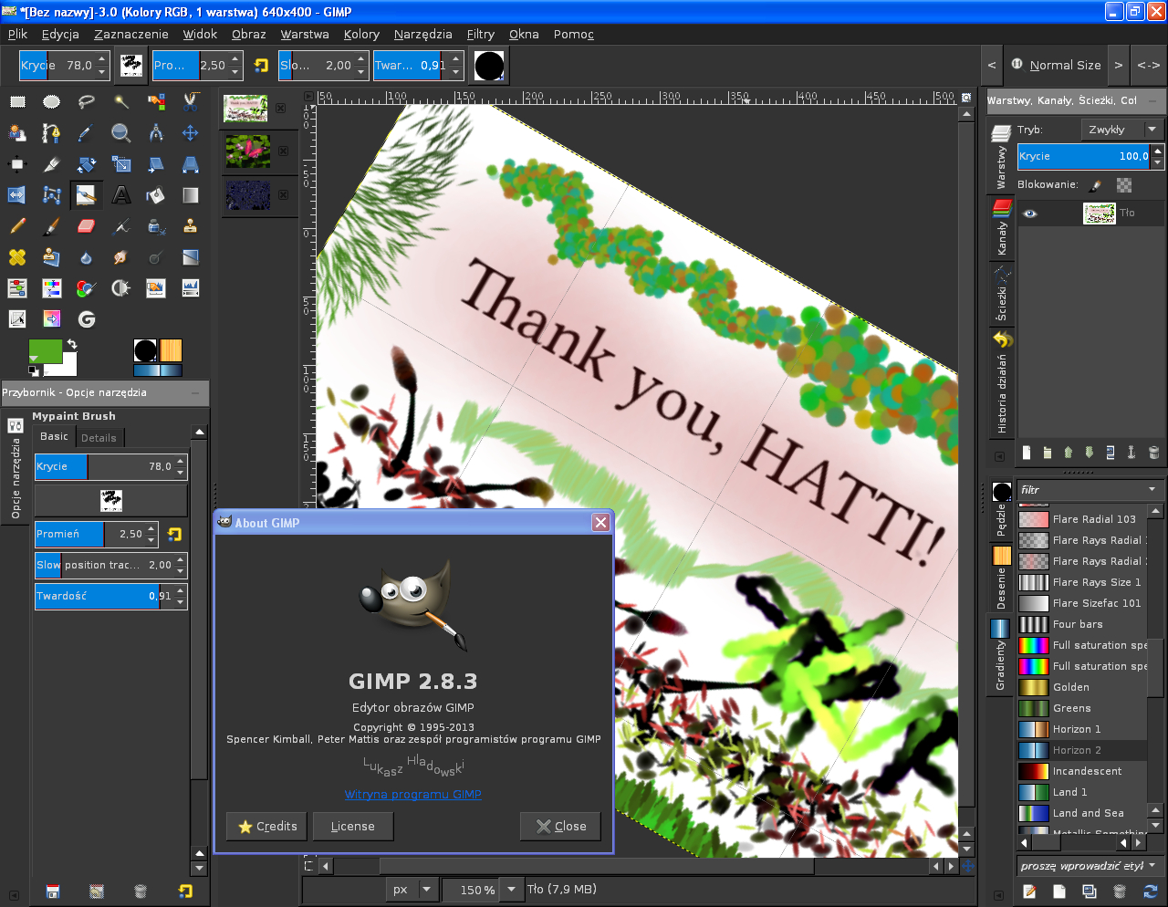
Task: Reset brush radius in the top toolbar
Action: point(261,66)
